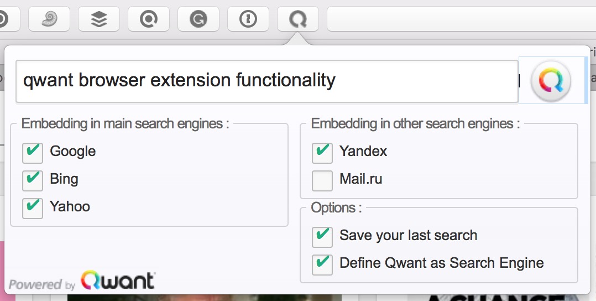
Task: Click the Qwant extension toolbar icon
Action: point(297,19)
